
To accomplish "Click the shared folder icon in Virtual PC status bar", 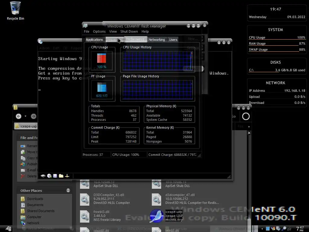I will pyautogui.click(x=61, y=176).
